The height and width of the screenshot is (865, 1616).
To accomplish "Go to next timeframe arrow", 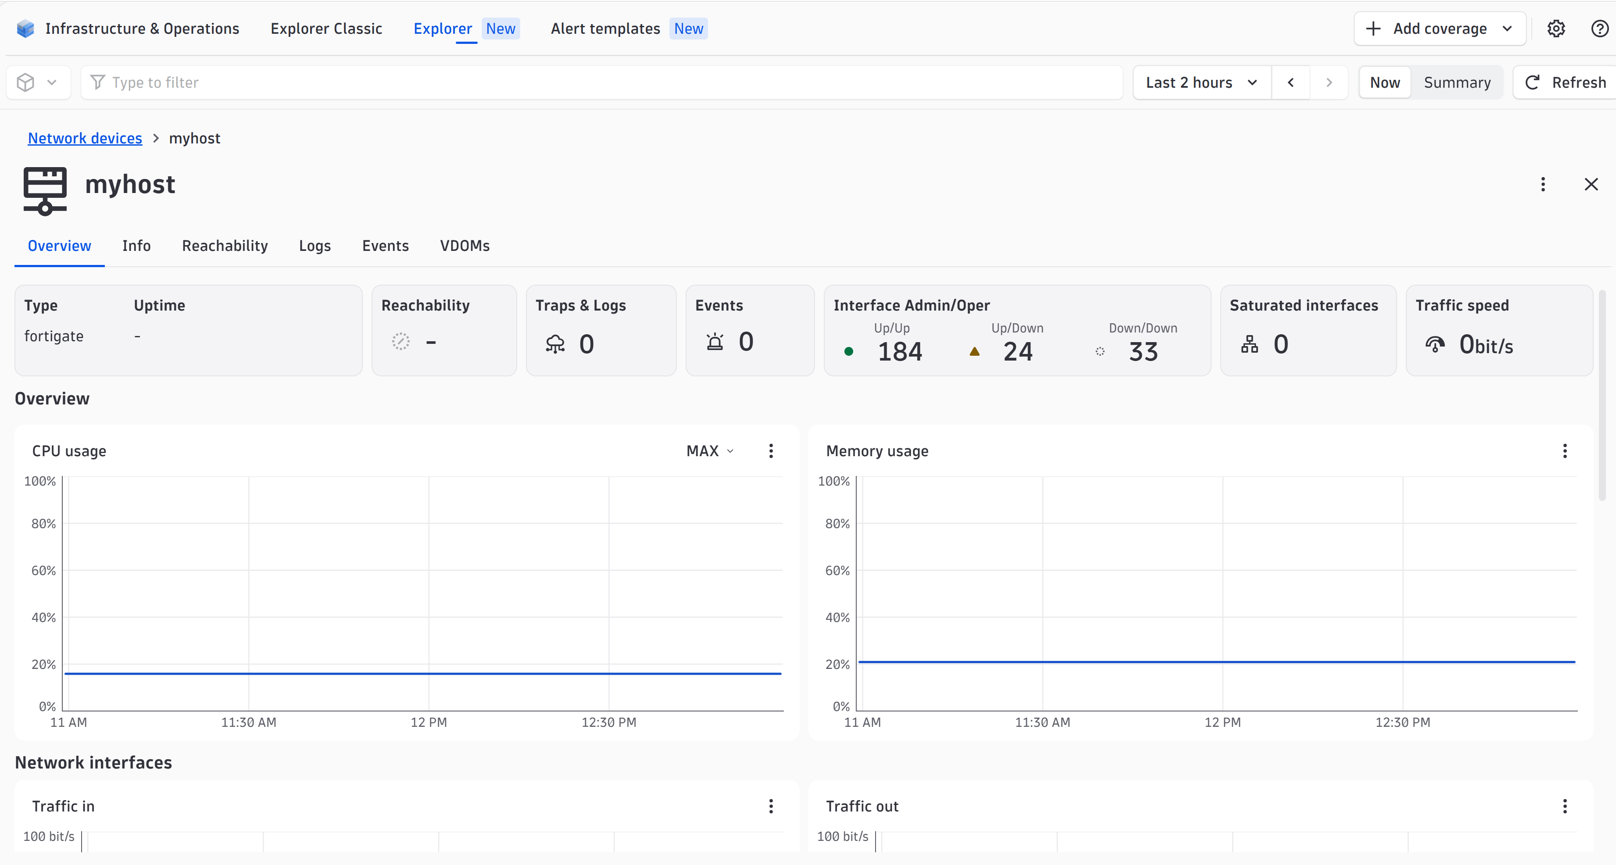I will point(1329,83).
